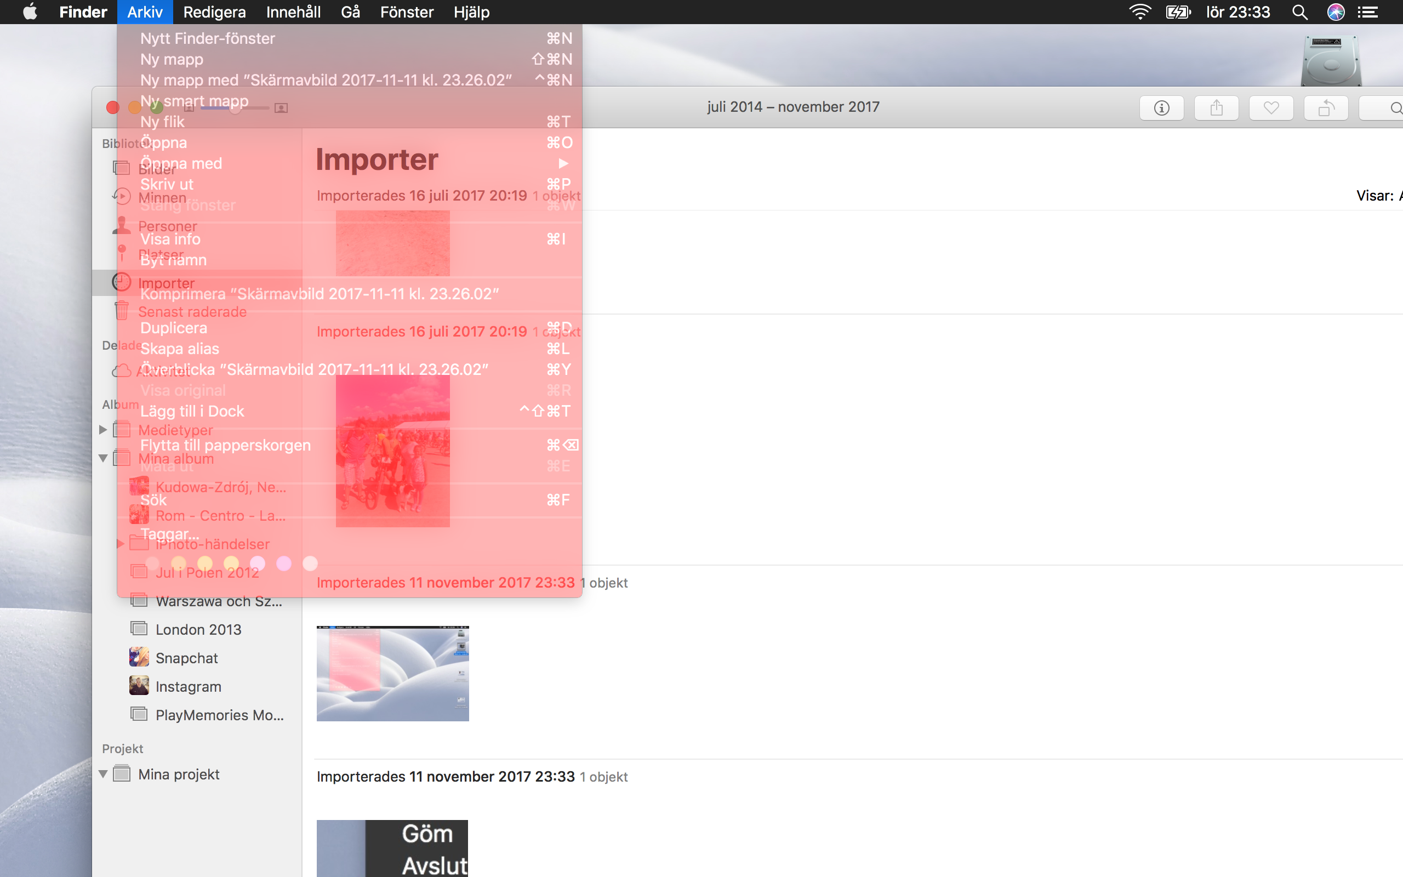Viewport: 1403px width, 877px height.
Task: Select the imported screenshot thumbnail with clouds
Action: [x=392, y=674]
